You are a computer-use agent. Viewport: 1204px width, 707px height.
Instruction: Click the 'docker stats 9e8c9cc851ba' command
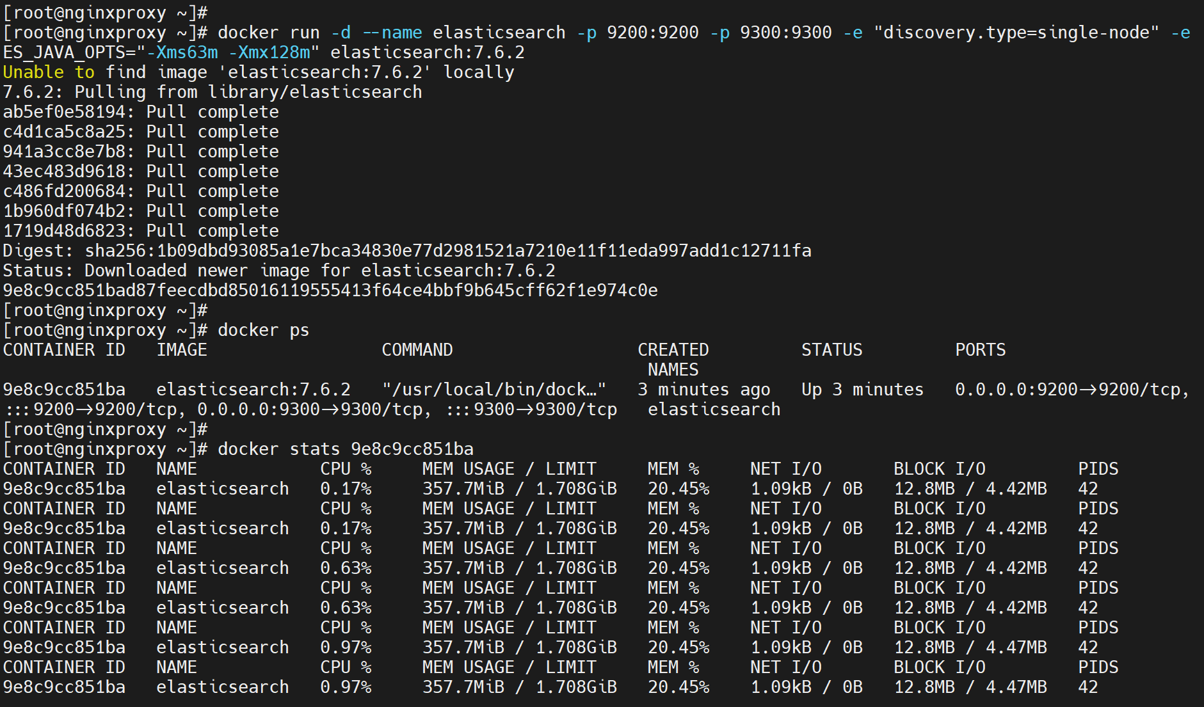coord(345,449)
